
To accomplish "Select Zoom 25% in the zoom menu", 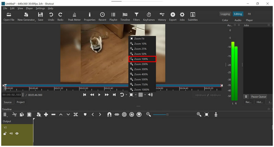I will (142, 49).
